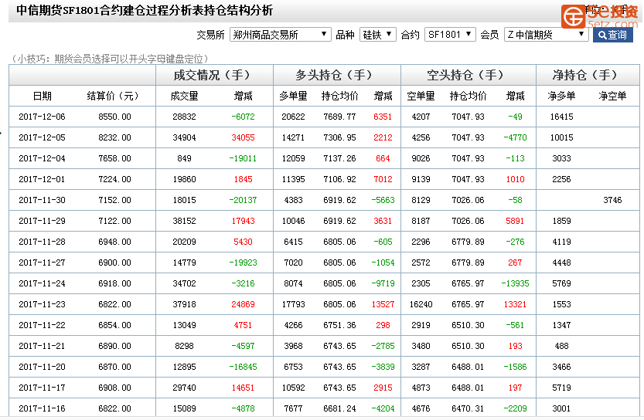Click volume change value -16845
The image size is (644, 420).
coord(243,367)
